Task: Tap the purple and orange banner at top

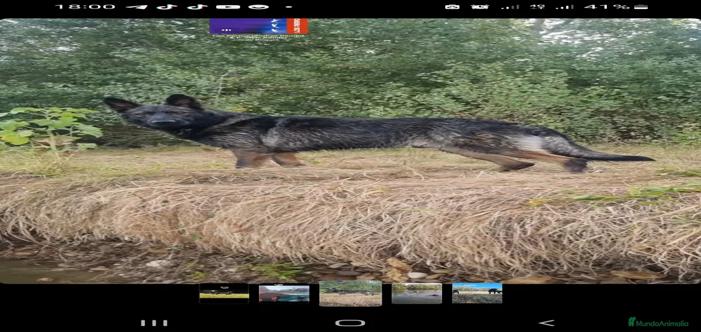Action: (x=258, y=26)
